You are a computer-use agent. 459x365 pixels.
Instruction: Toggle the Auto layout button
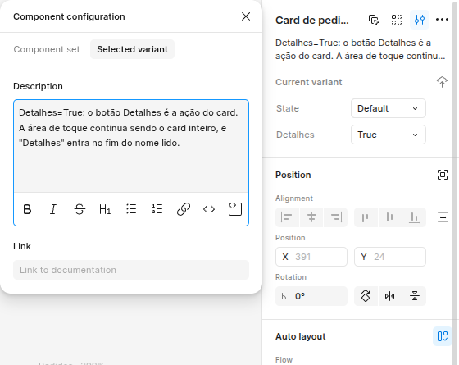click(x=443, y=336)
